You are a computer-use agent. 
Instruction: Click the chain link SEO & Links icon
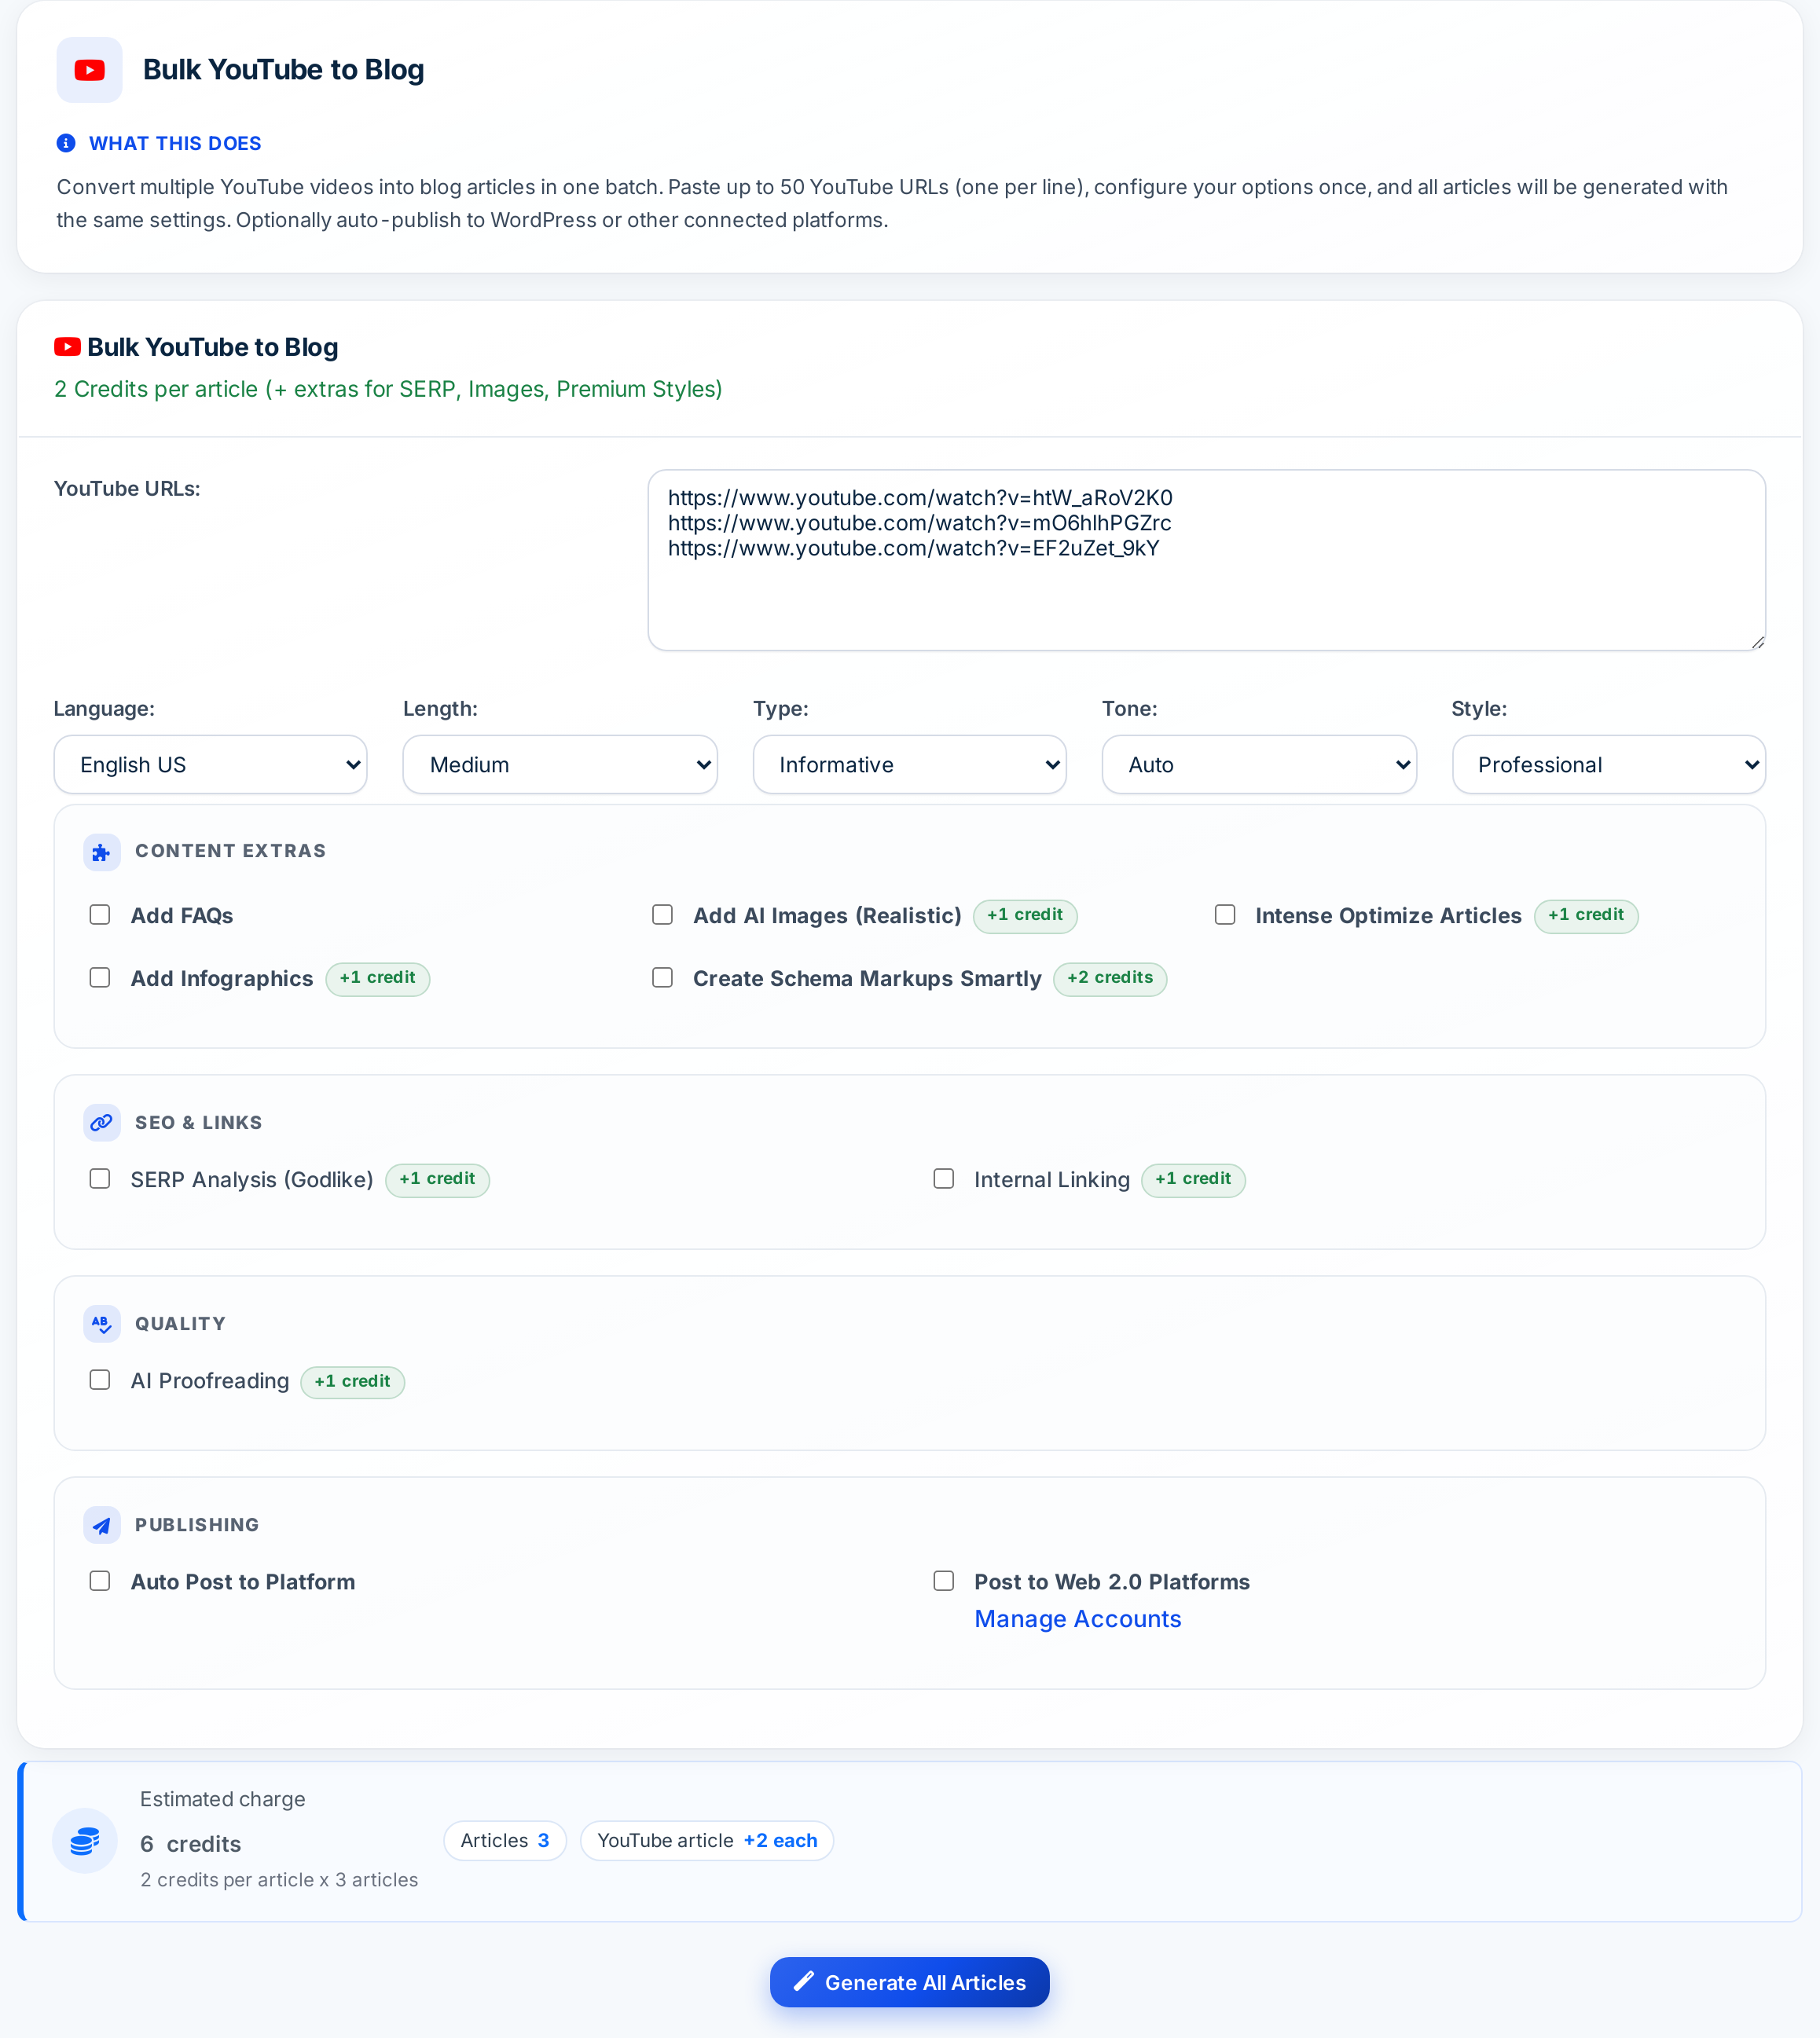(x=102, y=1123)
